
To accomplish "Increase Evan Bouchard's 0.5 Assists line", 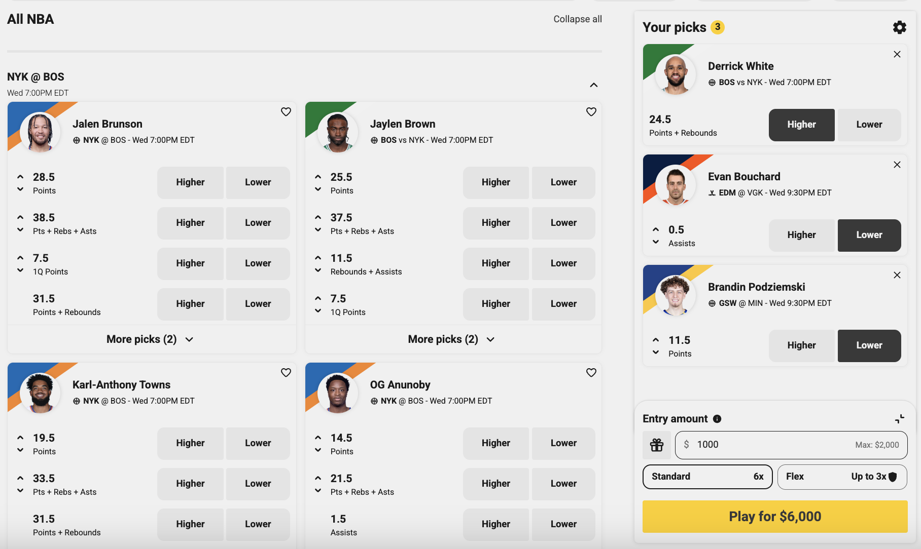I will click(x=656, y=229).
